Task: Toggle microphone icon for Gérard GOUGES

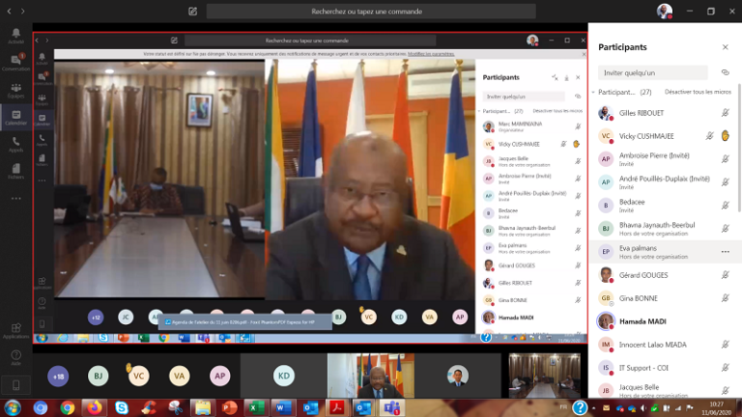Action: (725, 275)
